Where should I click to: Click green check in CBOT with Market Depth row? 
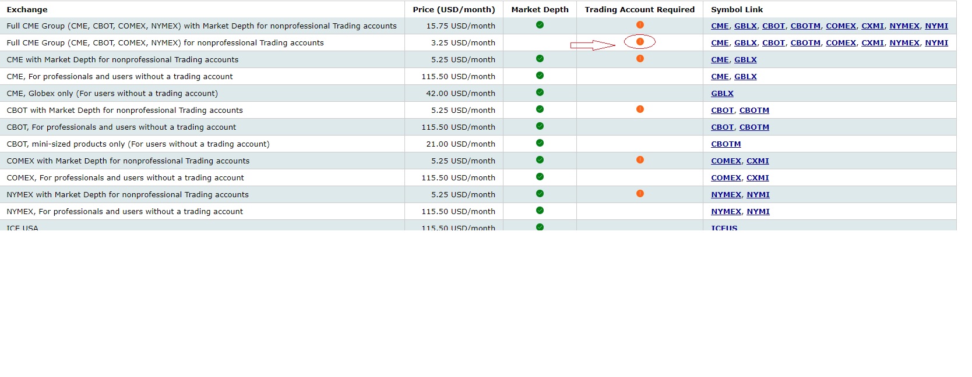(x=540, y=109)
